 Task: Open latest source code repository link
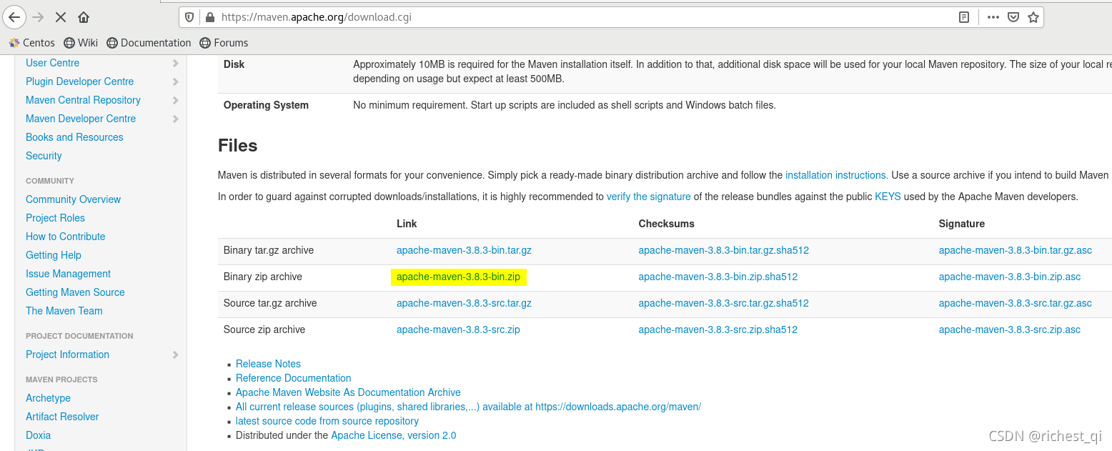(x=327, y=421)
